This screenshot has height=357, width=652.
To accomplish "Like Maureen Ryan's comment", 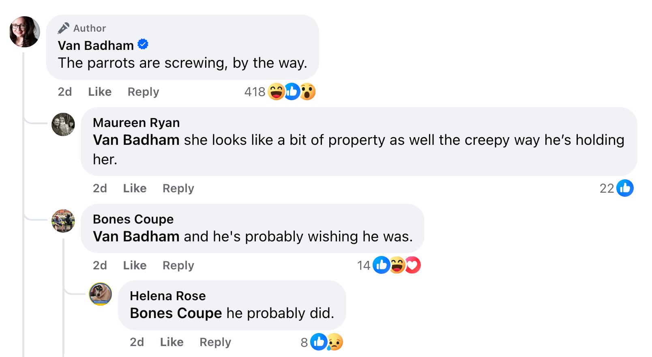I will 135,189.
